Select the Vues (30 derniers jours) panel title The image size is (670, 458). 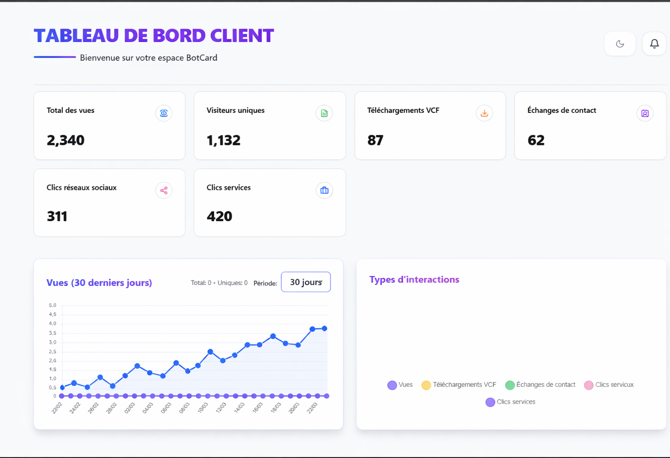pos(99,282)
